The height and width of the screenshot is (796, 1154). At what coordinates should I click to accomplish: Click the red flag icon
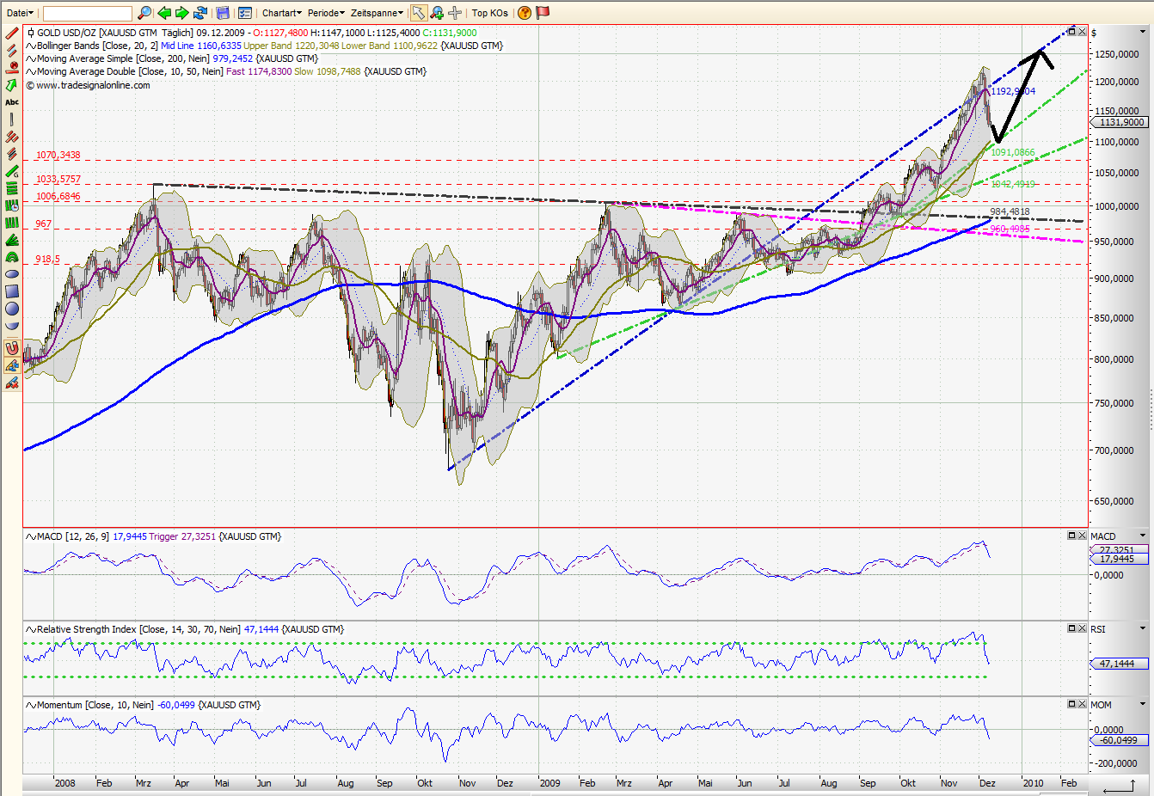point(543,13)
